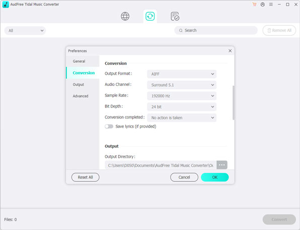Screen dimensions: 300x230
Task: Select the Output preferences tab
Action: coord(83,84)
